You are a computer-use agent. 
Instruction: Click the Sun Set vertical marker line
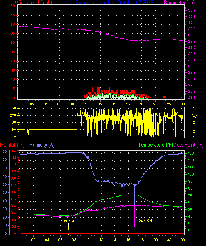tap(146, 229)
